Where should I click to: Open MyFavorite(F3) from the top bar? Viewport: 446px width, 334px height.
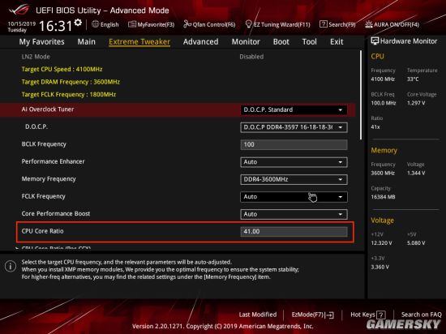coord(132,24)
